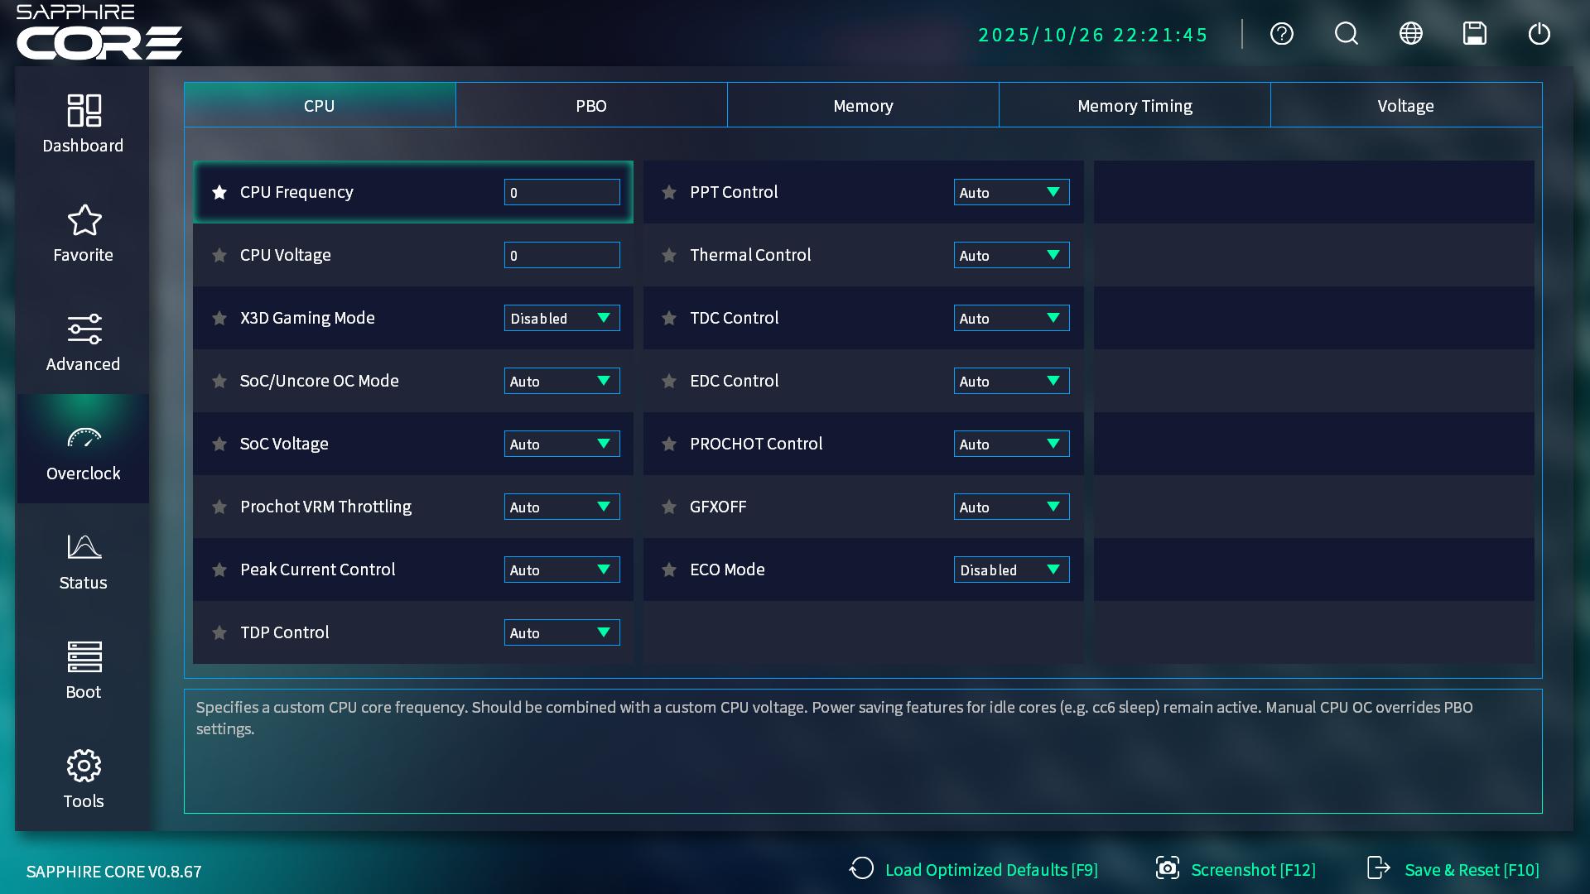
Task: Open the Thermal Control dropdown
Action: (1011, 256)
